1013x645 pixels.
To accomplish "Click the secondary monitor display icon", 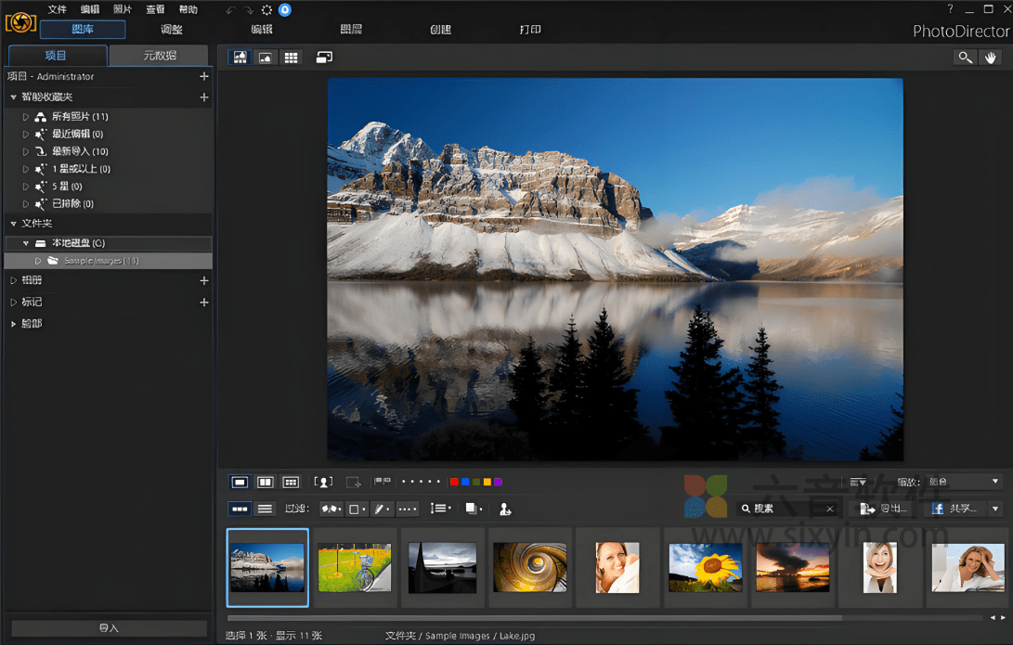I will [324, 58].
